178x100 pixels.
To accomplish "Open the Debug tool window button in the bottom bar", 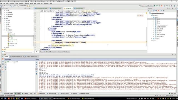I will [x=25, y=94].
